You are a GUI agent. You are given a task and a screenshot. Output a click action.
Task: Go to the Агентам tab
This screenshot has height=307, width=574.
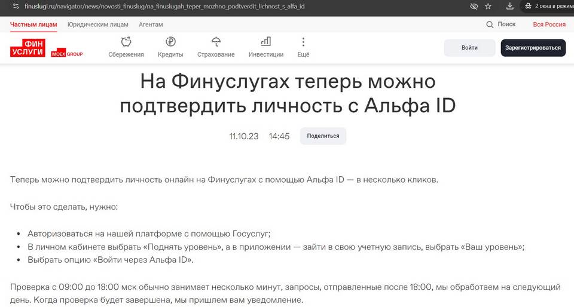pyautogui.click(x=151, y=24)
